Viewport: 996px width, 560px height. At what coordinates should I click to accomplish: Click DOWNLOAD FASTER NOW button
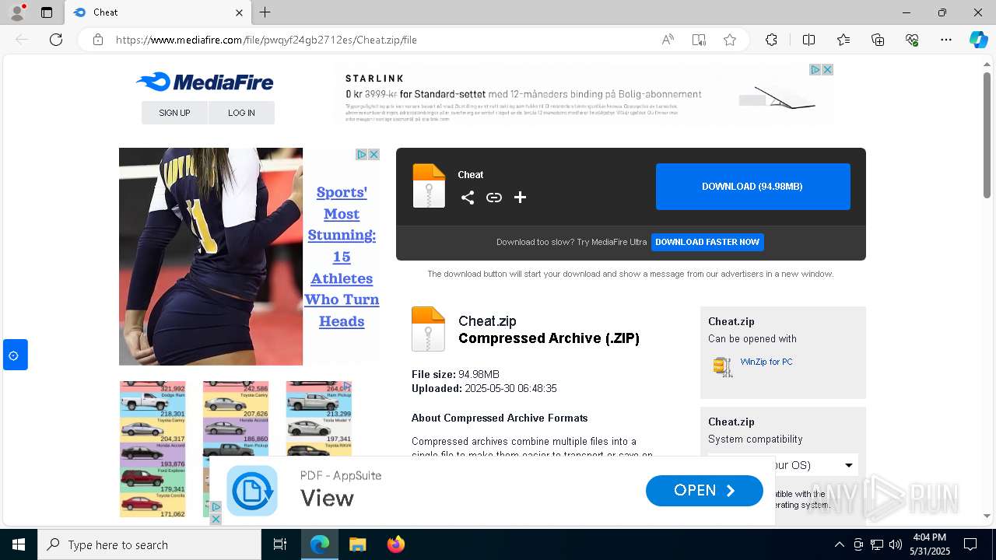pos(707,242)
